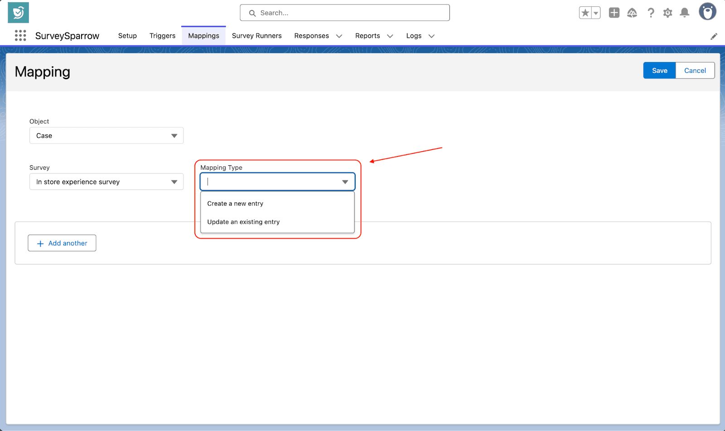Open the Help question mark icon

click(x=651, y=13)
